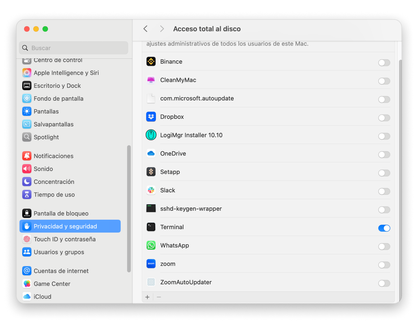Open Pantalla de bloqueo settings
Screen dimensions: 418x325
click(61, 214)
